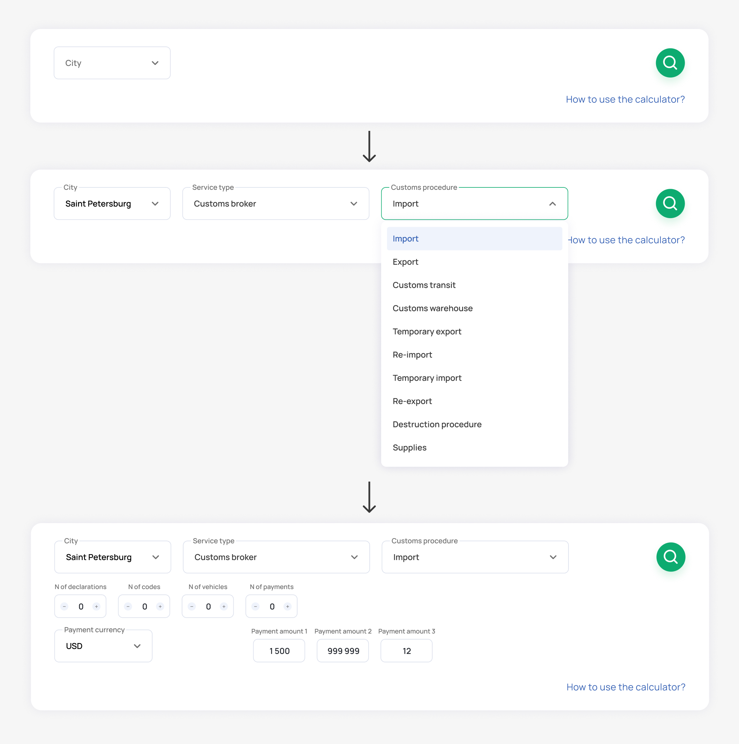This screenshot has width=739, height=744.
Task: Click the search icon in the top panel
Action: [670, 63]
